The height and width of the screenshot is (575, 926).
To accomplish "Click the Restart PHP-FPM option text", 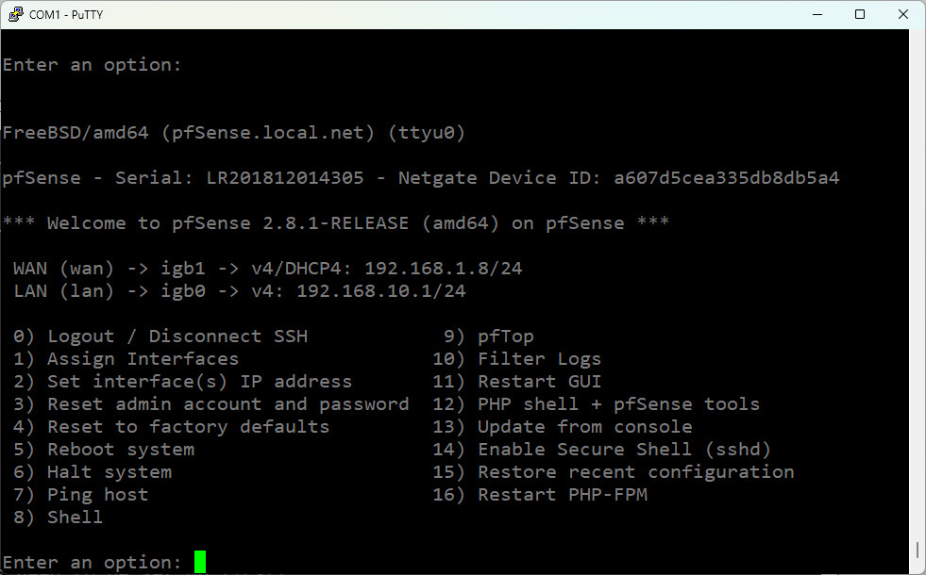I will coord(563,495).
